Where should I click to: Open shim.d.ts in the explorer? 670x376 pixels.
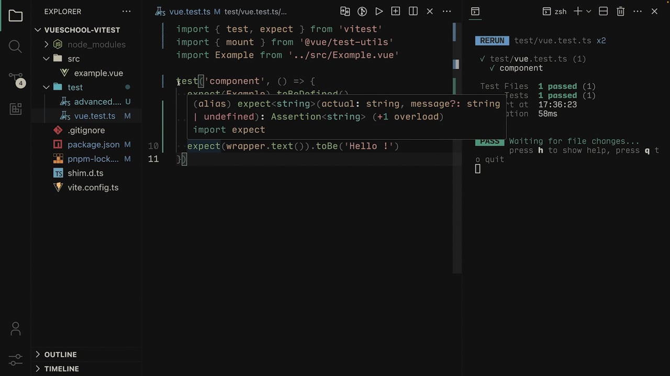pos(85,173)
